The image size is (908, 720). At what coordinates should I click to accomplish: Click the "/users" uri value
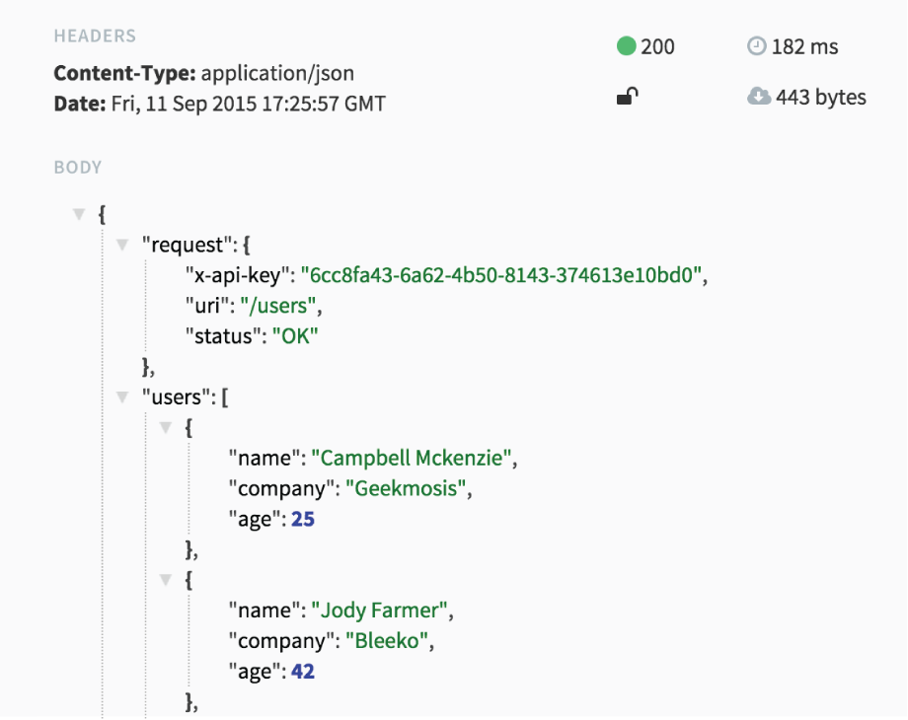(278, 306)
